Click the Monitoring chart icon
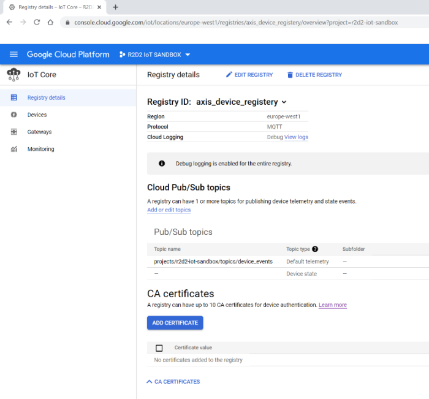This screenshot has height=399, width=429. pyautogui.click(x=13, y=149)
